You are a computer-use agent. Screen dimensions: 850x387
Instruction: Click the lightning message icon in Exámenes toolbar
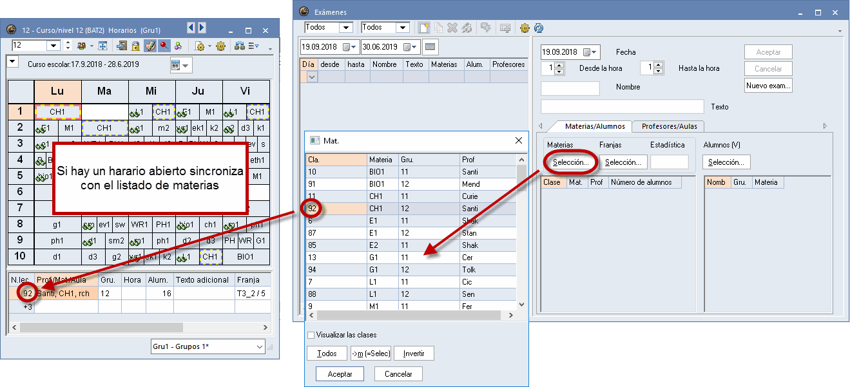486,28
